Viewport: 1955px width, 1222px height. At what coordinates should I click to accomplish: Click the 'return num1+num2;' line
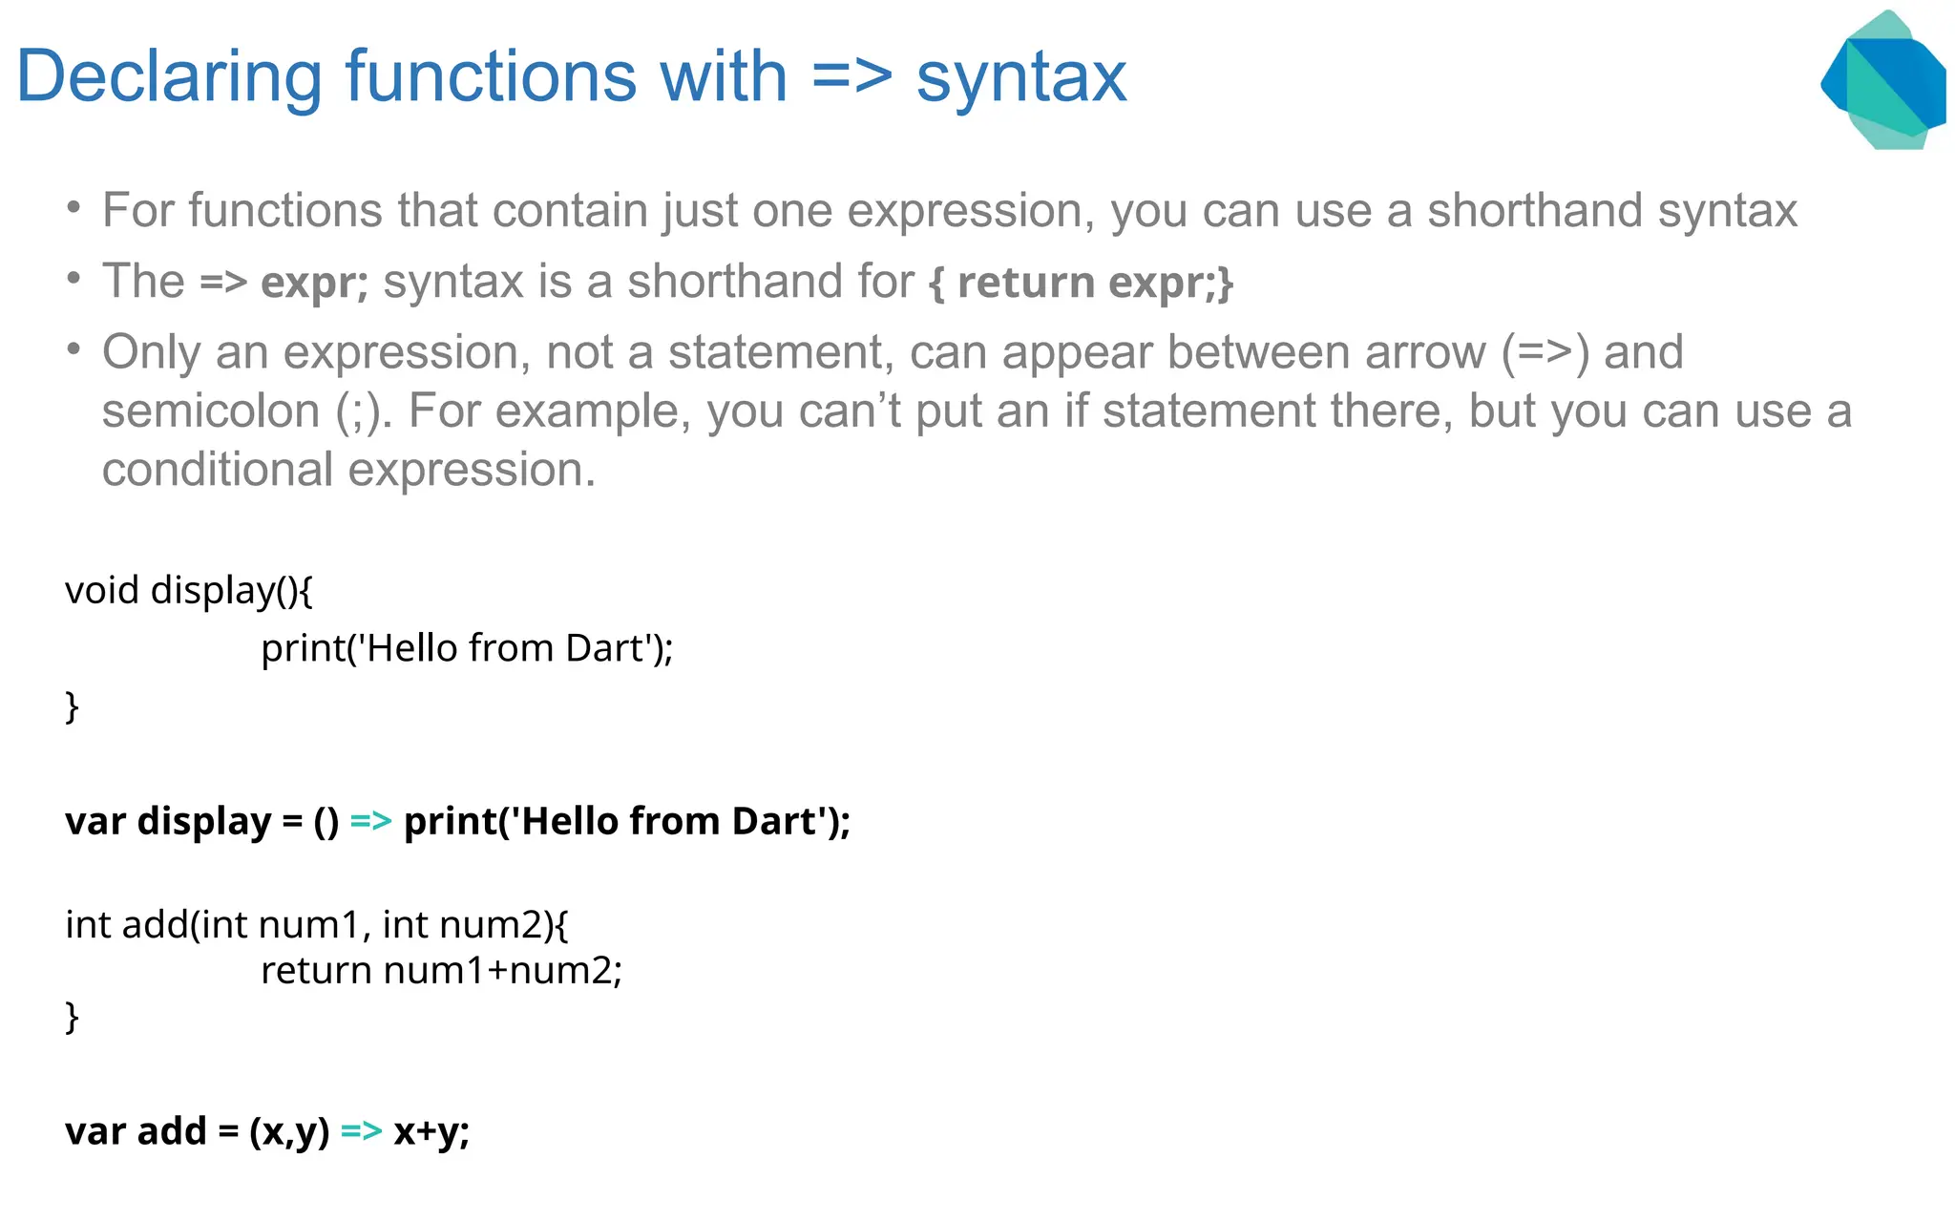[x=441, y=971]
